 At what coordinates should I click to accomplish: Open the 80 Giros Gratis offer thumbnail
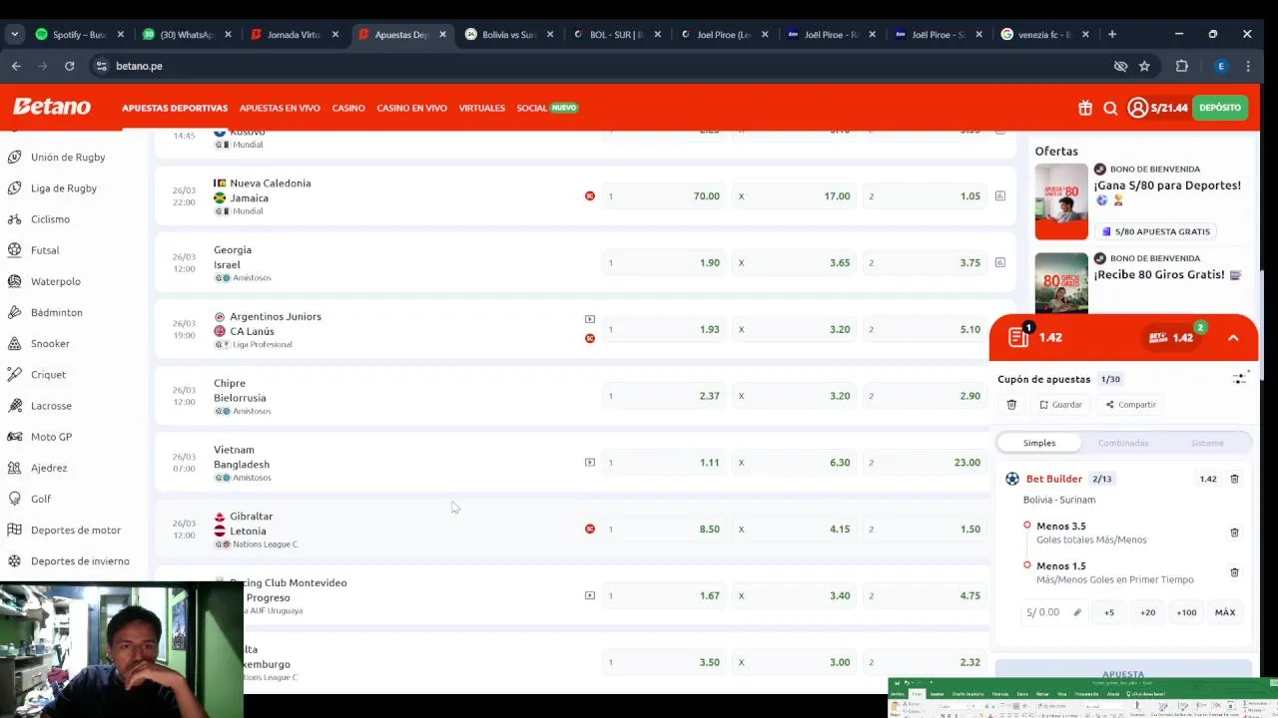[1061, 283]
